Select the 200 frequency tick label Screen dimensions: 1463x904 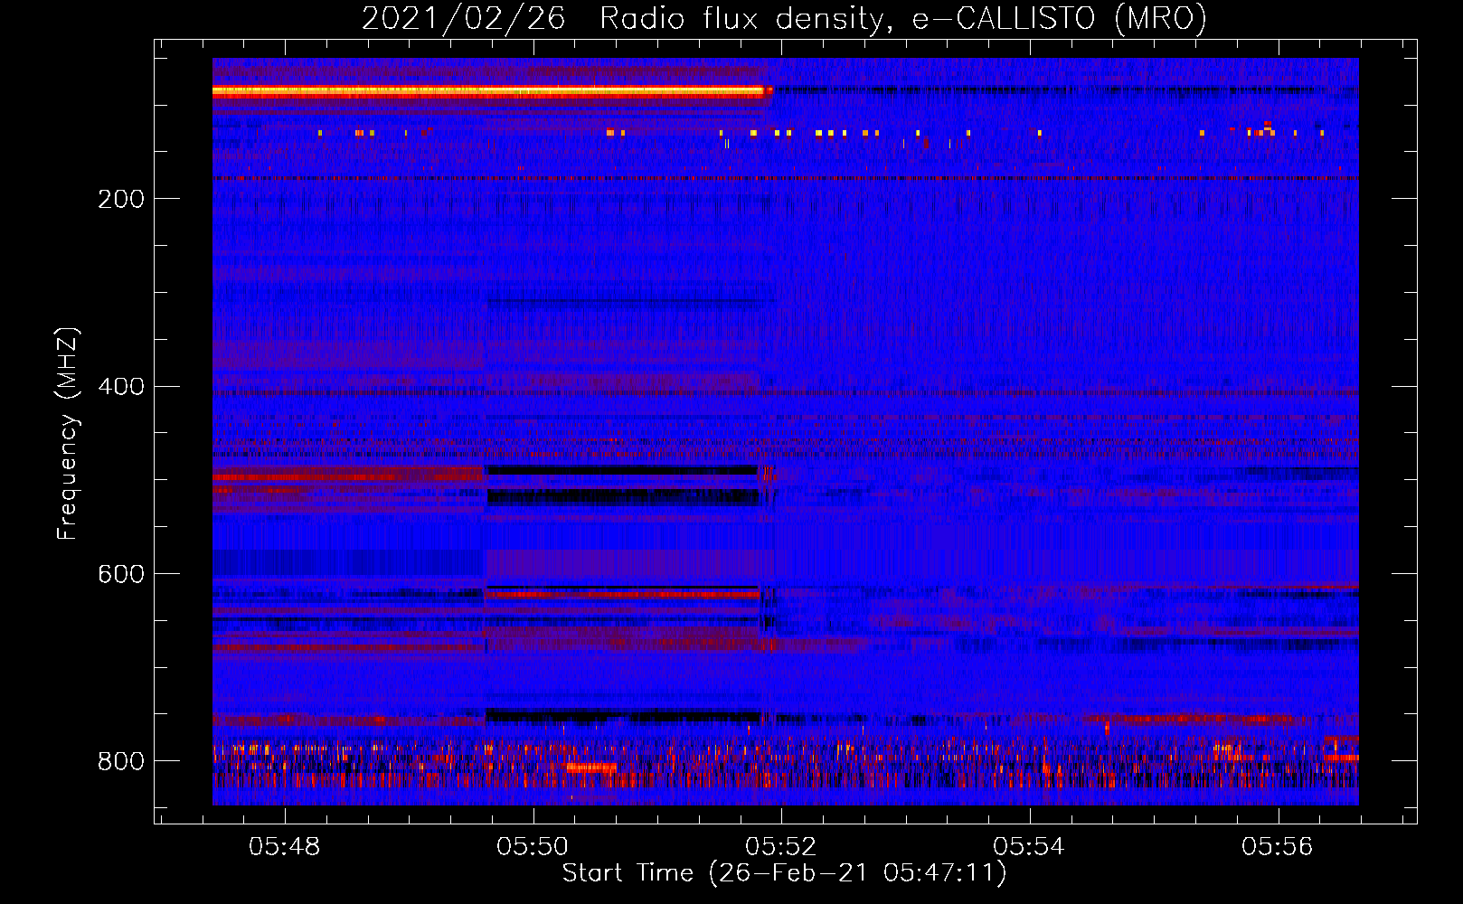pos(121,199)
